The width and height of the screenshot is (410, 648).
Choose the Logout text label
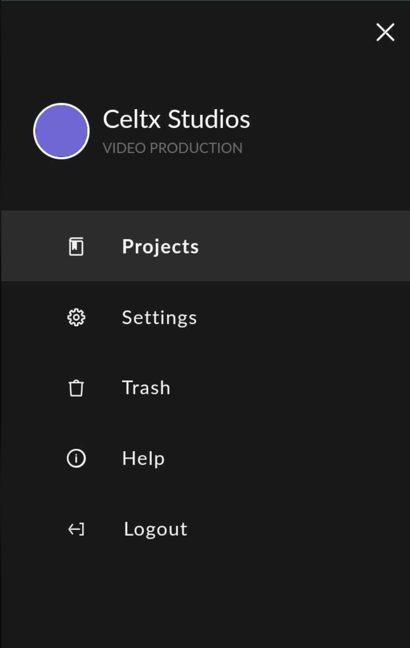pyautogui.click(x=156, y=529)
